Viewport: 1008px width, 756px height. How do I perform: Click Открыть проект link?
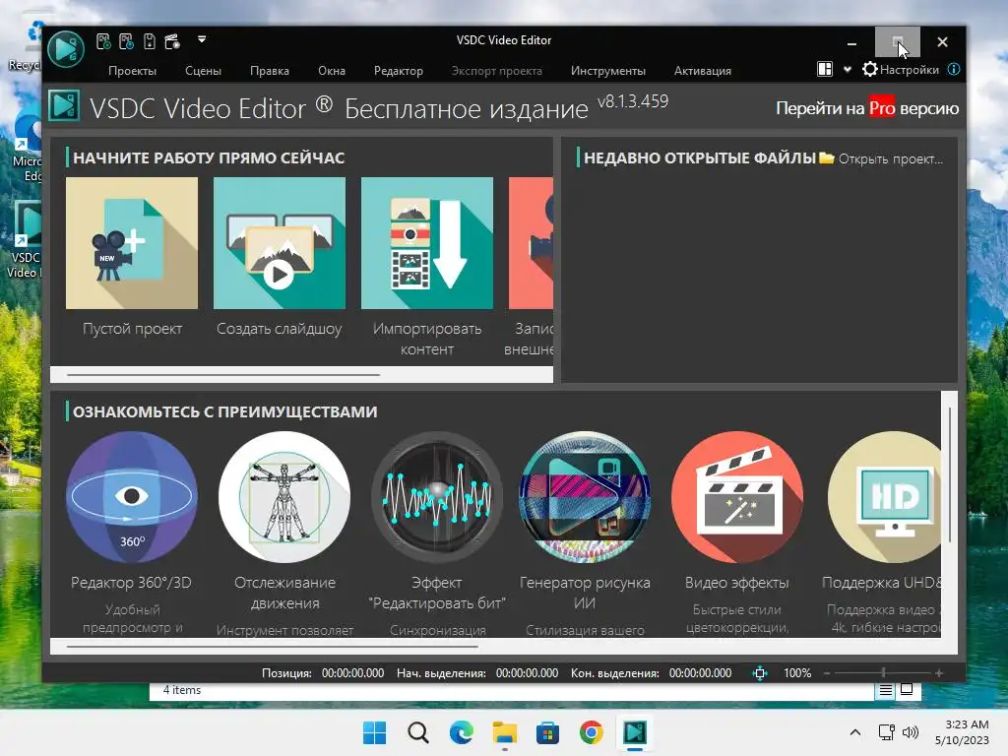pyautogui.click(x=890, y=158)
